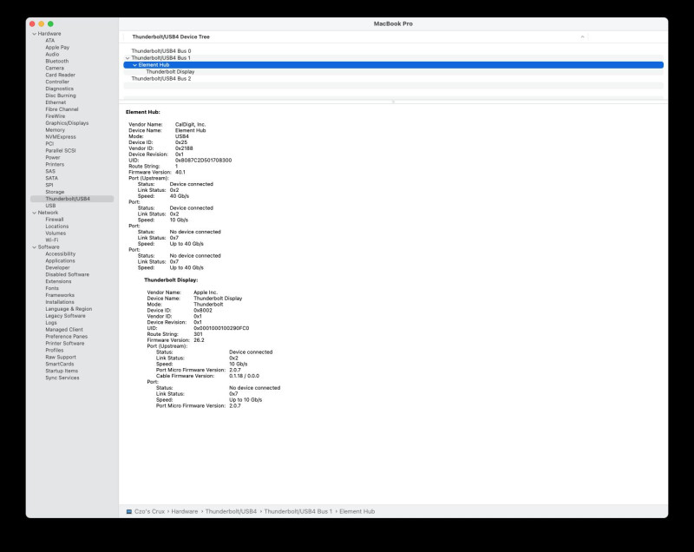Select ATA in the sidebar
The image size is (694, 552).
(x=50, y=40)
